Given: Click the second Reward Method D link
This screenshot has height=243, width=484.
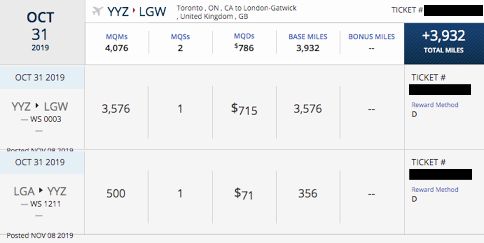Looking at the screenshot, I should pyautogui.click(x=435, y=189).
